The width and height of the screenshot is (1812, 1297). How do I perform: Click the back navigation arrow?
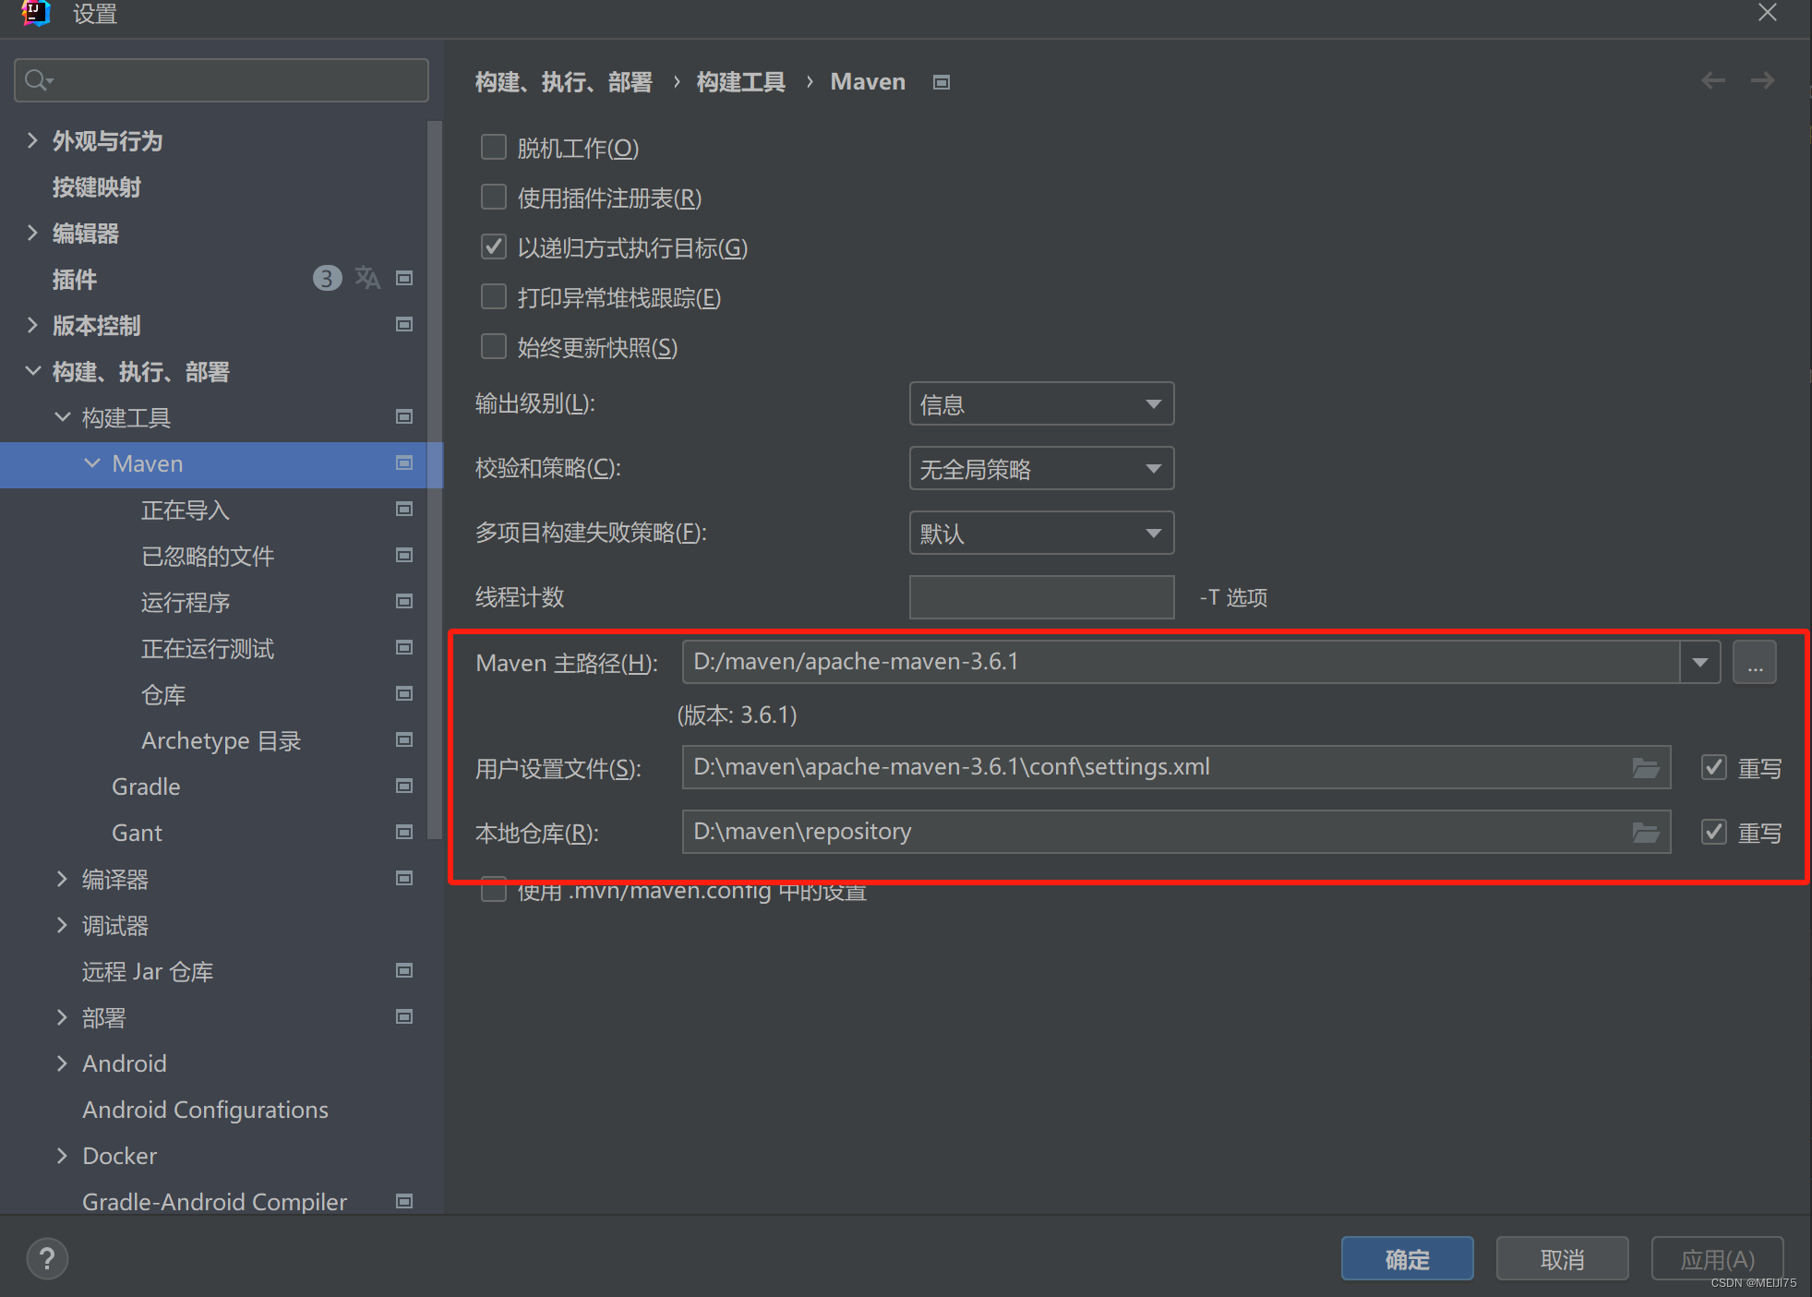tap(1713, 81)
